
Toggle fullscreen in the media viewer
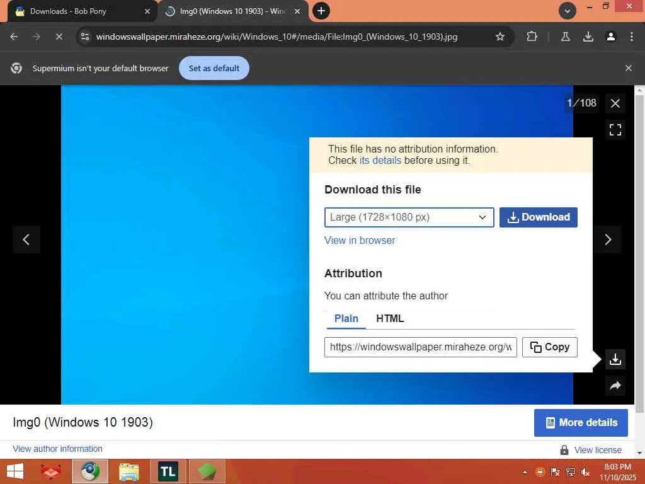[615, 130]
